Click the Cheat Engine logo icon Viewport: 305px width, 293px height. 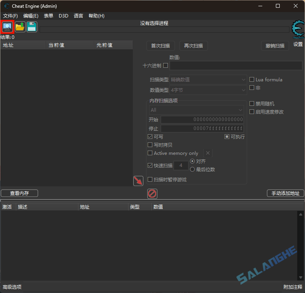click(x=298, y=29)
